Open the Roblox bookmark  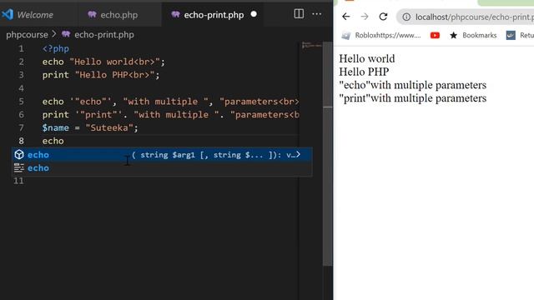[381, 35]
